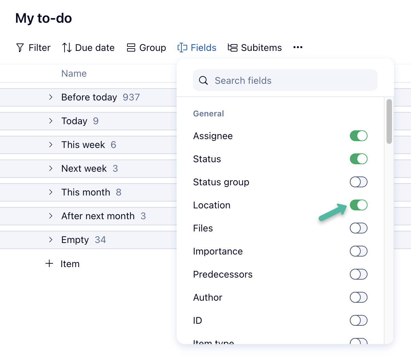Turn off the Location field toggle
The image size is (411, 357).
pos(359,205)
